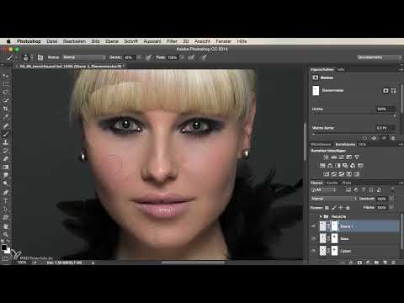The image size is (404, 303).
Task: Open the Deckkraft dropdown in the options bar
Action: [139, 57]
